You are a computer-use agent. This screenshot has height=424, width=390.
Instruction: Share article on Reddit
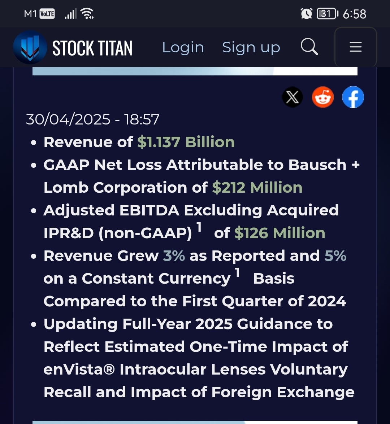click(322, 97)
